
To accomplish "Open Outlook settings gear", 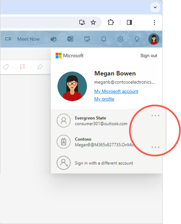I will (x=120, y=39).
